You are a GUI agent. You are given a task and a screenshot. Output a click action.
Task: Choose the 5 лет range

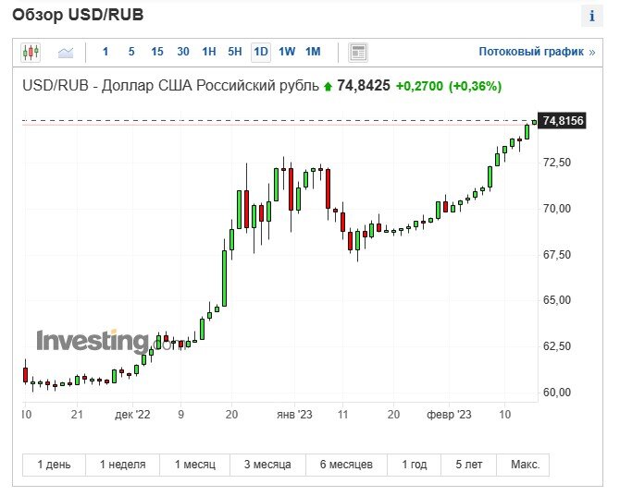pyautogui.click(x=468, y=465)
